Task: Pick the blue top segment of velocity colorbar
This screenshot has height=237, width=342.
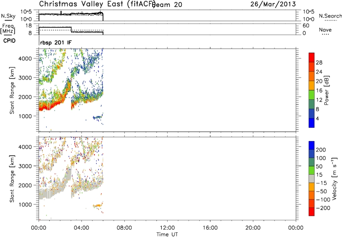Action: [312, 145]
